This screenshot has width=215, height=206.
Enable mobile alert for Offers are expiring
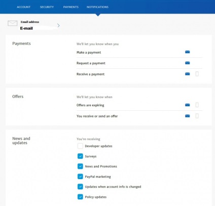[197, 105]
